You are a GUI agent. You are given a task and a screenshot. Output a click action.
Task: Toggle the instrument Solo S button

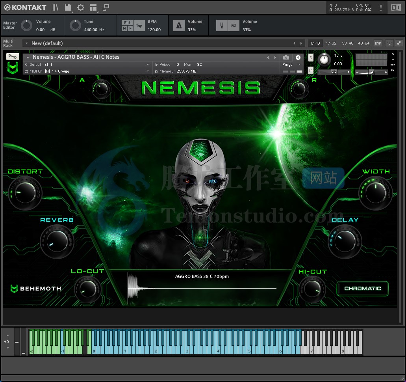(x=311, y=58)
